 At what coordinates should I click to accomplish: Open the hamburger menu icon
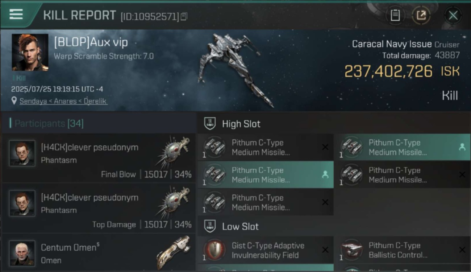point(16,14)
